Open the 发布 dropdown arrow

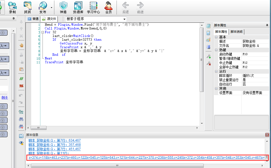click(x=51, y=8)
